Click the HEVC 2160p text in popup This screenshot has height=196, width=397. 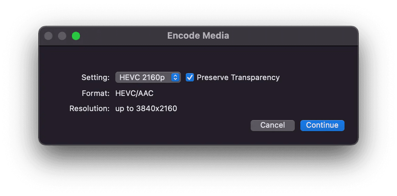pos(142,77)
